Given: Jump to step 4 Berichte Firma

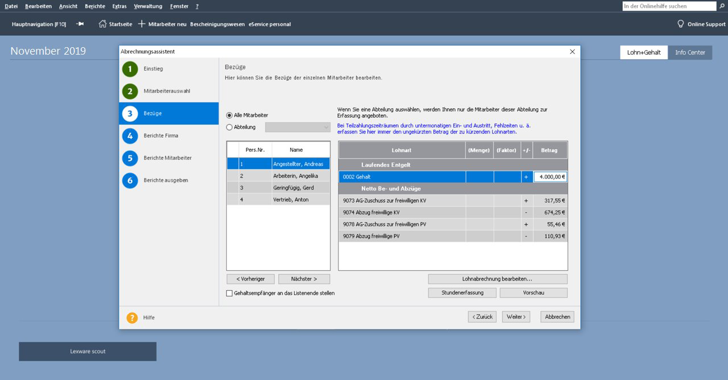Looking at the screenshot, I should pos(130,136).
